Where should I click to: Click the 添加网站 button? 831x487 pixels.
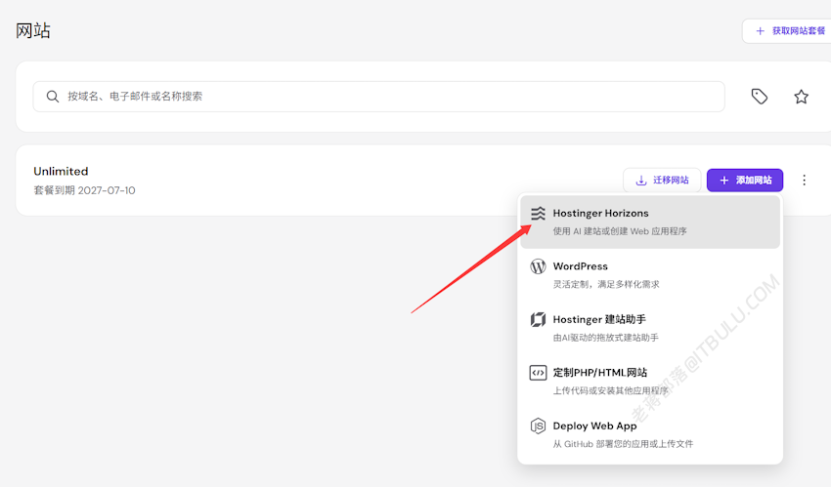click(x=745, y=181)
